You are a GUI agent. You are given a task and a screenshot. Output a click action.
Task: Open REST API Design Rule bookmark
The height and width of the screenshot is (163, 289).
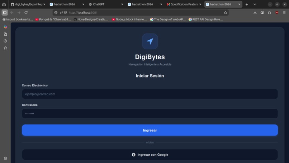206,19
